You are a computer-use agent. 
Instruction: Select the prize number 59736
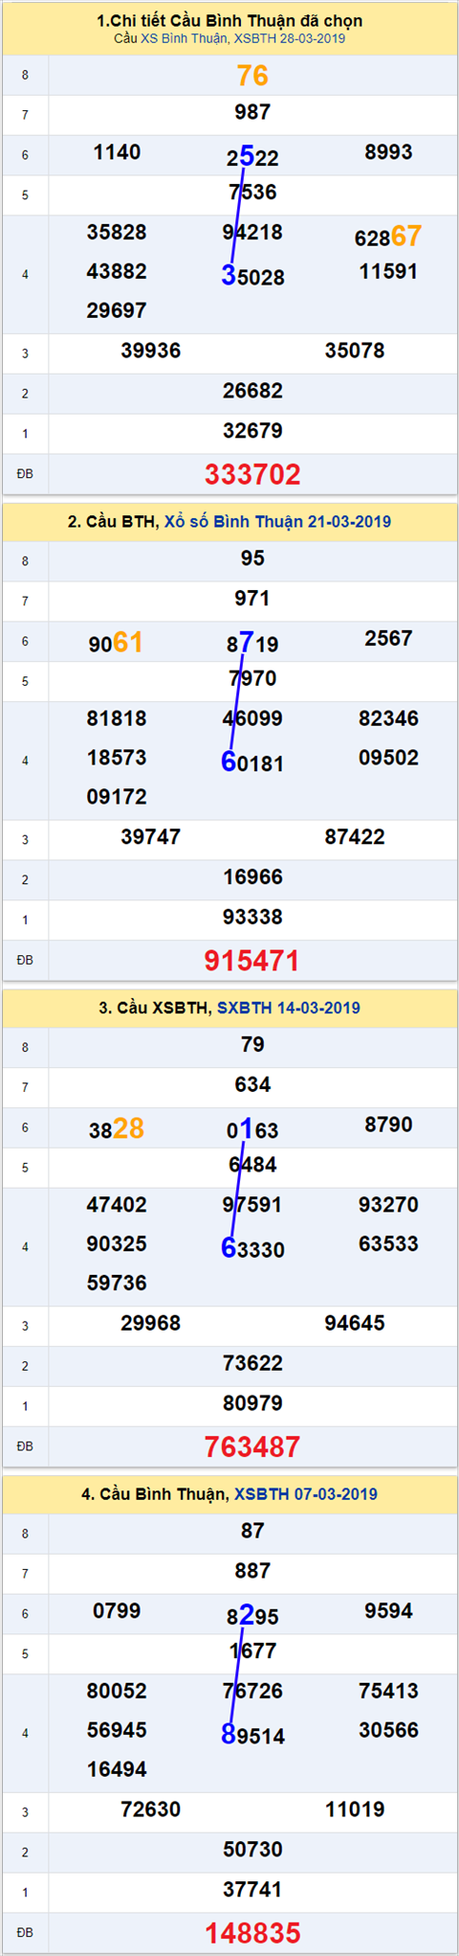[x=117, y=1284]
